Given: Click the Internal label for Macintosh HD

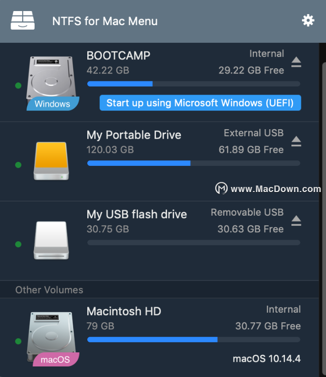Looking at the screenshot, I should [283, 310].
